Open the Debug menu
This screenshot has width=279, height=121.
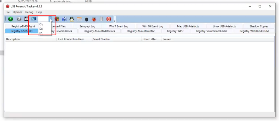(x=29, y=12)
